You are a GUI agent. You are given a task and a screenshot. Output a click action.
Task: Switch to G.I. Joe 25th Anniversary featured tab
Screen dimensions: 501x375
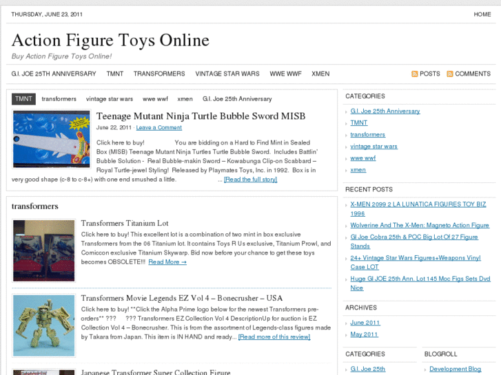coord(237,99)
